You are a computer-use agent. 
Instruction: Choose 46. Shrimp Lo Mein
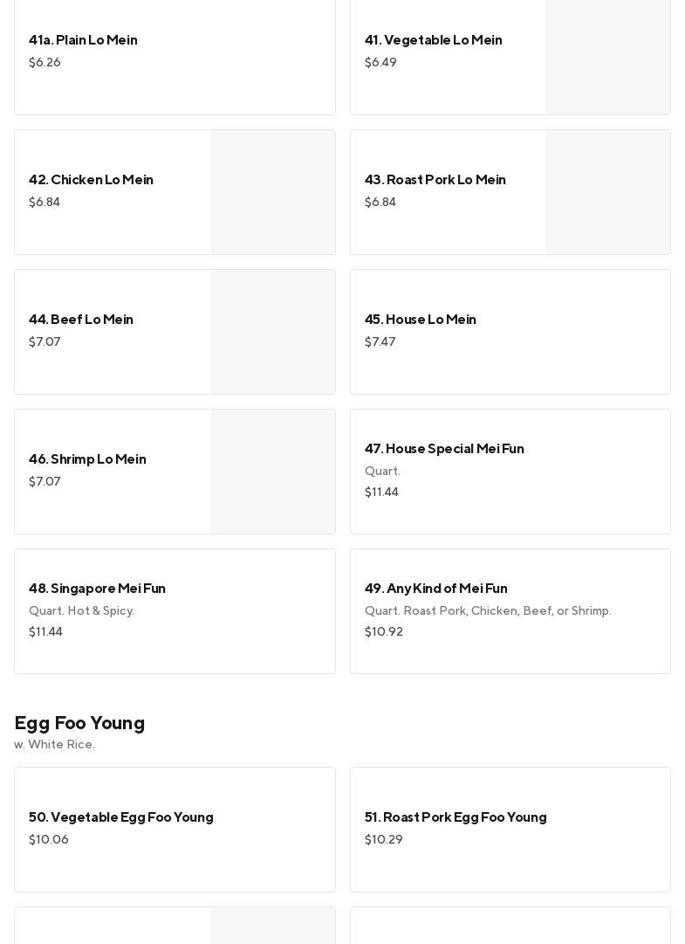coord(87,459)
